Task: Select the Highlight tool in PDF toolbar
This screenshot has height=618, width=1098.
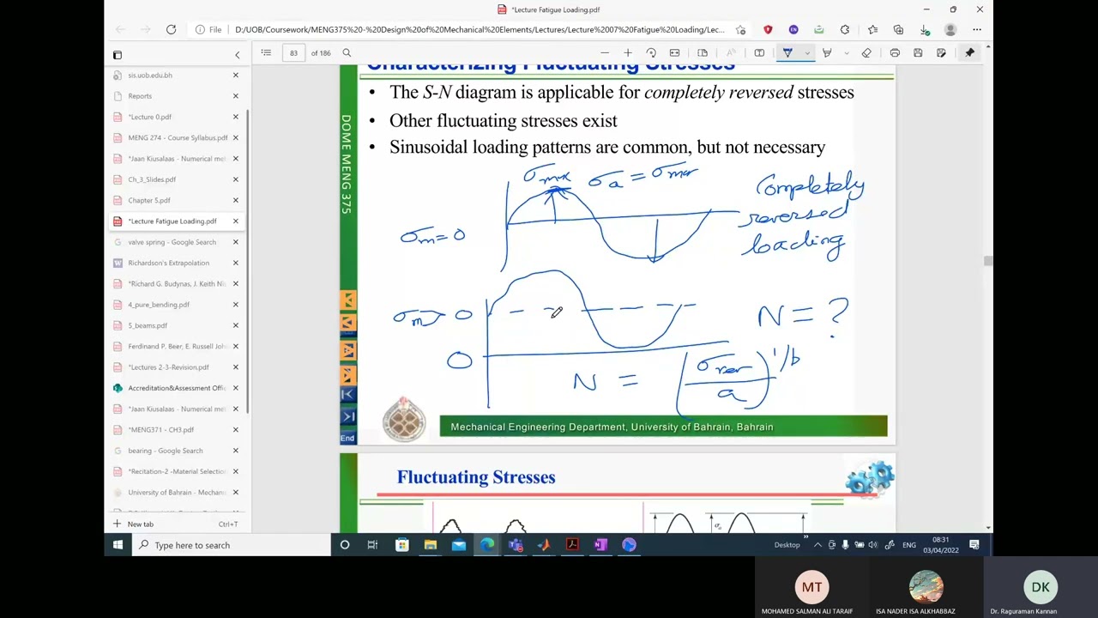Action: point(827,53)
